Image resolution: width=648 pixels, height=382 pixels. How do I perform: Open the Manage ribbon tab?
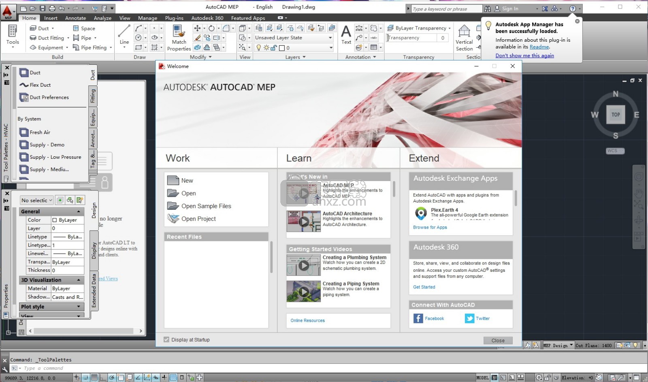[x=147, y=18]
